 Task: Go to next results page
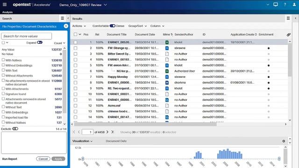[x=107, y=132]
